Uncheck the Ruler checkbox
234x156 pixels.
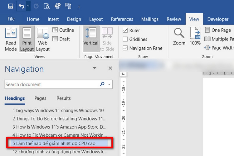[125, 31]
